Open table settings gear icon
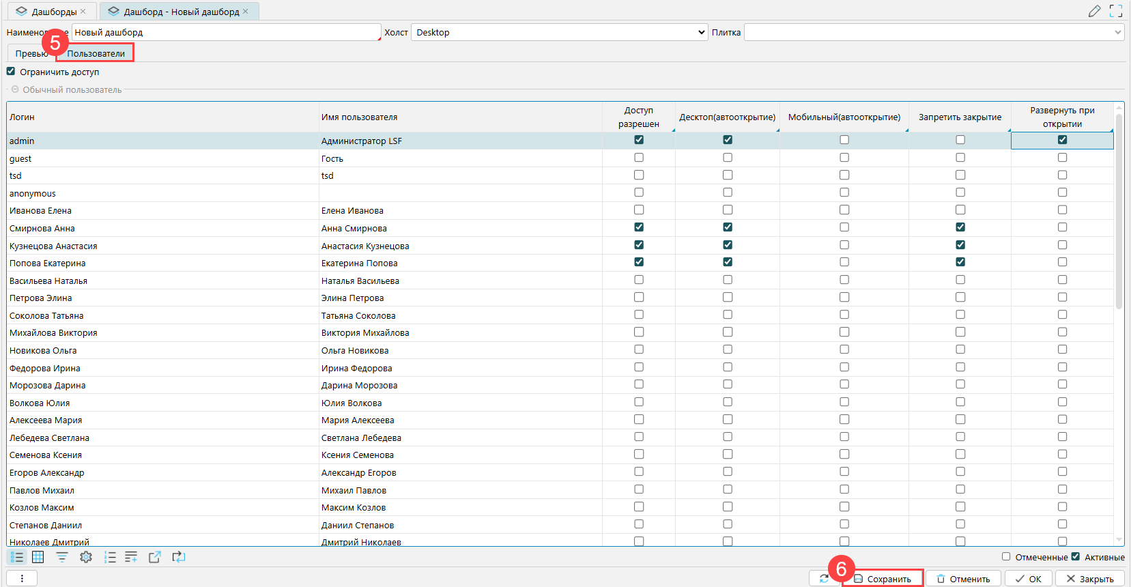 (x=86, y=557)
